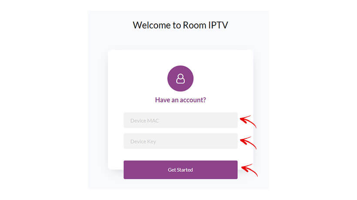Select the "Have an account?" heading
This screenshot has height=200, width=357.
pyautogui.click(x=180, y=100)
